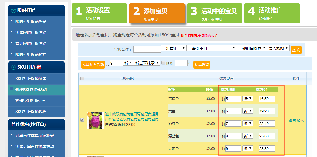The image size is (317, 157).
Task: Select 创建SKU打折活动 menu item
Action: coord(37,90)
